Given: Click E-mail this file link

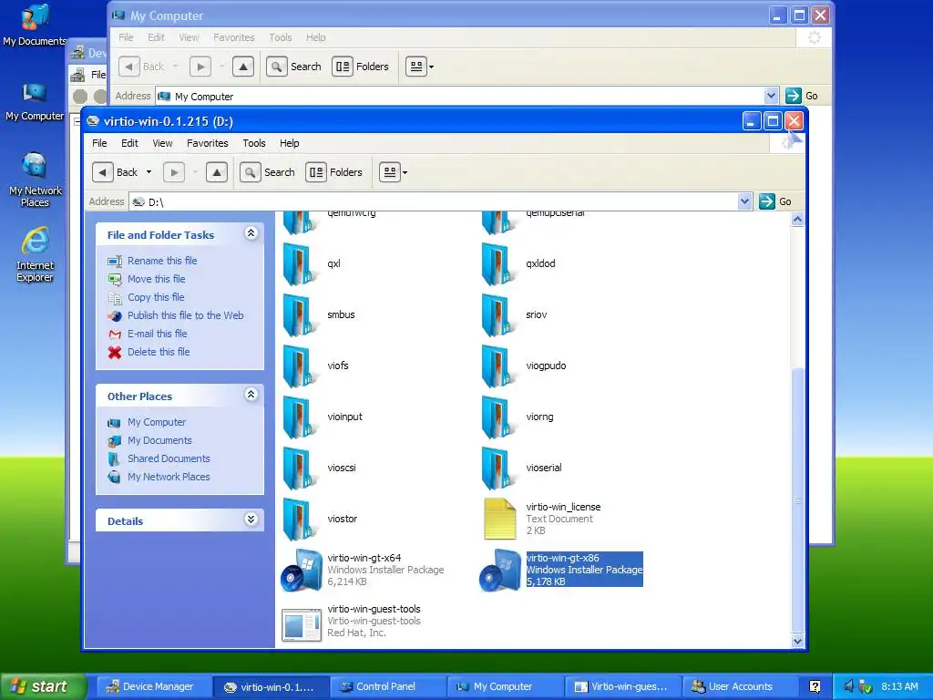Looking at the screenshot, I should 157,334.
